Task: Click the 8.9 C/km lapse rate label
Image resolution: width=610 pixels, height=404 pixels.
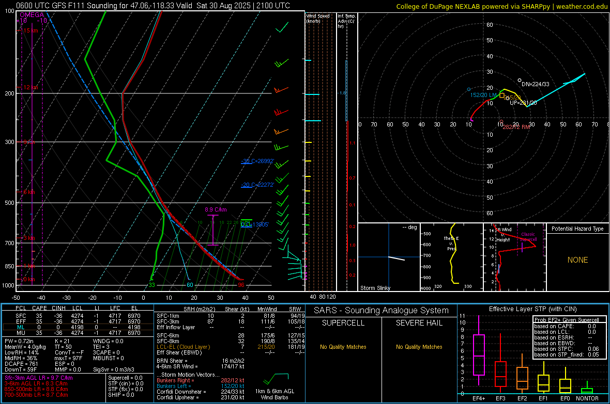Action: pos(216,209)
